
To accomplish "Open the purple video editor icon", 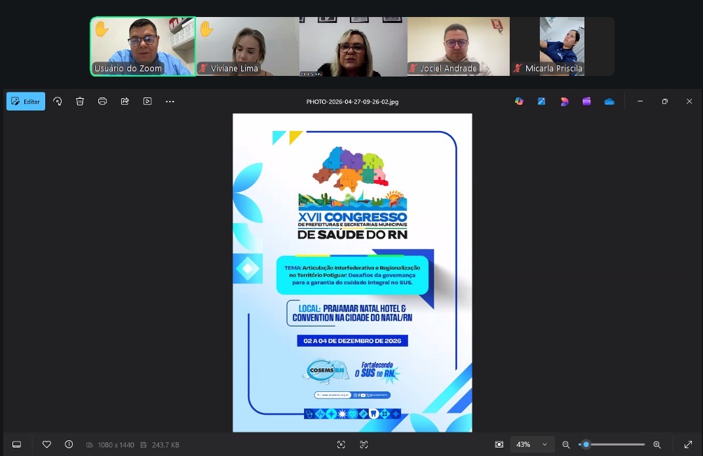I will coord(586,101).
